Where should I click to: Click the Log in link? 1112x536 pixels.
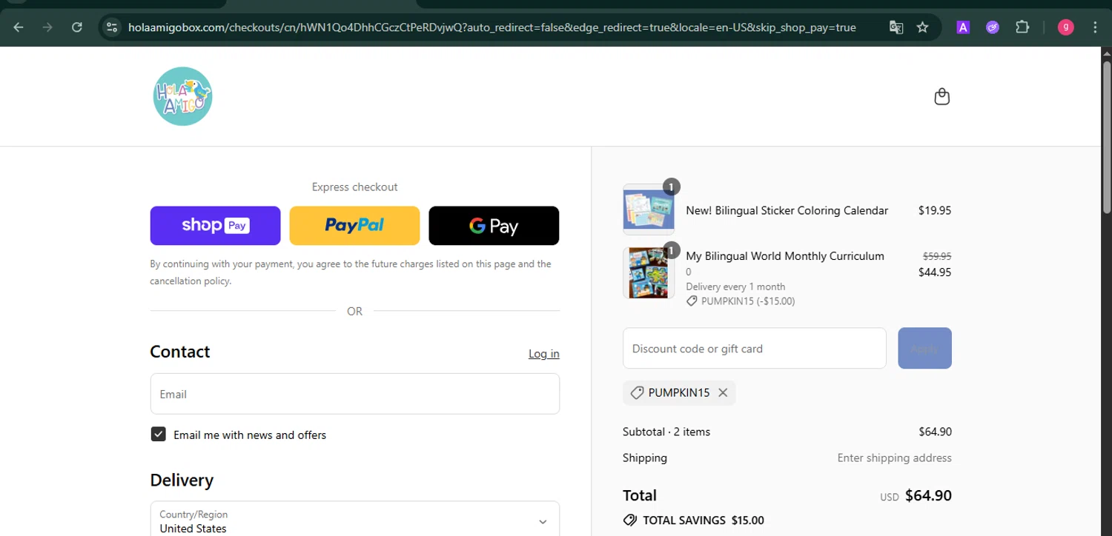coord(543,354)
